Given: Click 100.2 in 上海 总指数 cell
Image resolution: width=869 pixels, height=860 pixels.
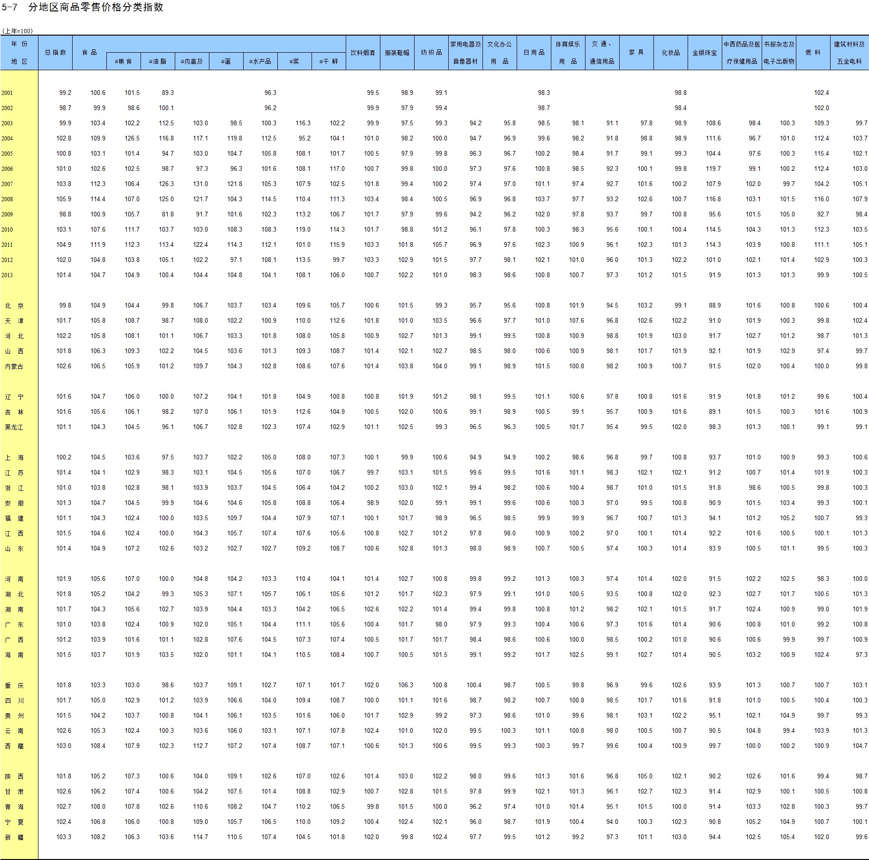Looking at the screenshot, I should [x=64, y=457].
